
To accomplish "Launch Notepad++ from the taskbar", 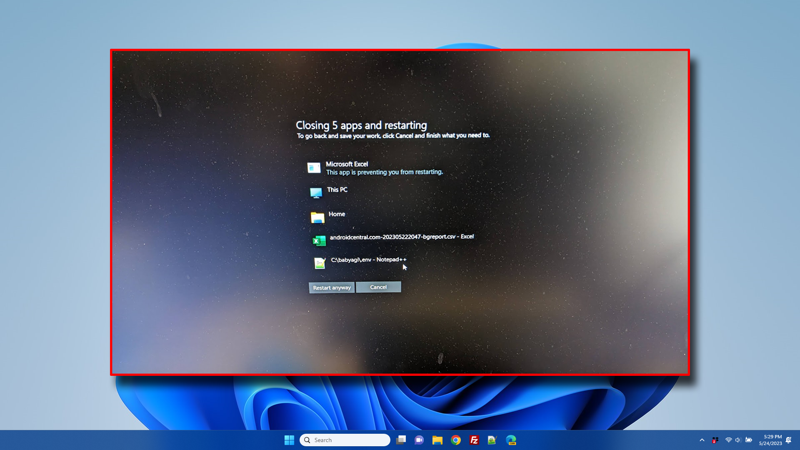I will (x=492, y=440).
